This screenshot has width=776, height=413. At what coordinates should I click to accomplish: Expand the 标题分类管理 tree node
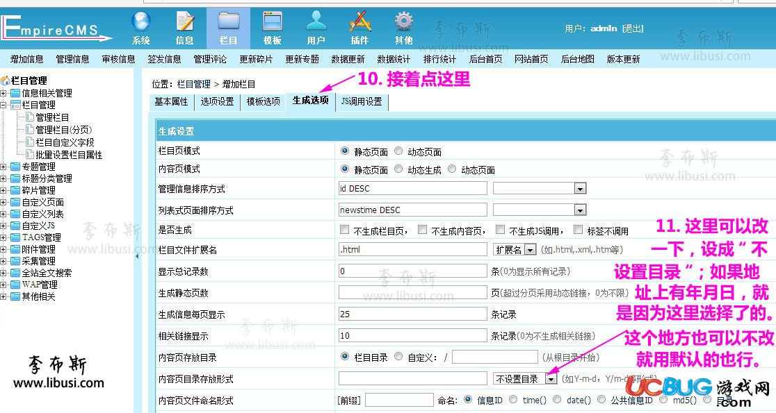pyautogui.click(x=3, y=179)
